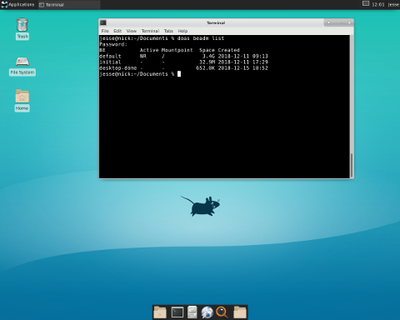400x320 pixels.
Task: Click the terminal cursor at the prompt
Action: click(179, 74)
